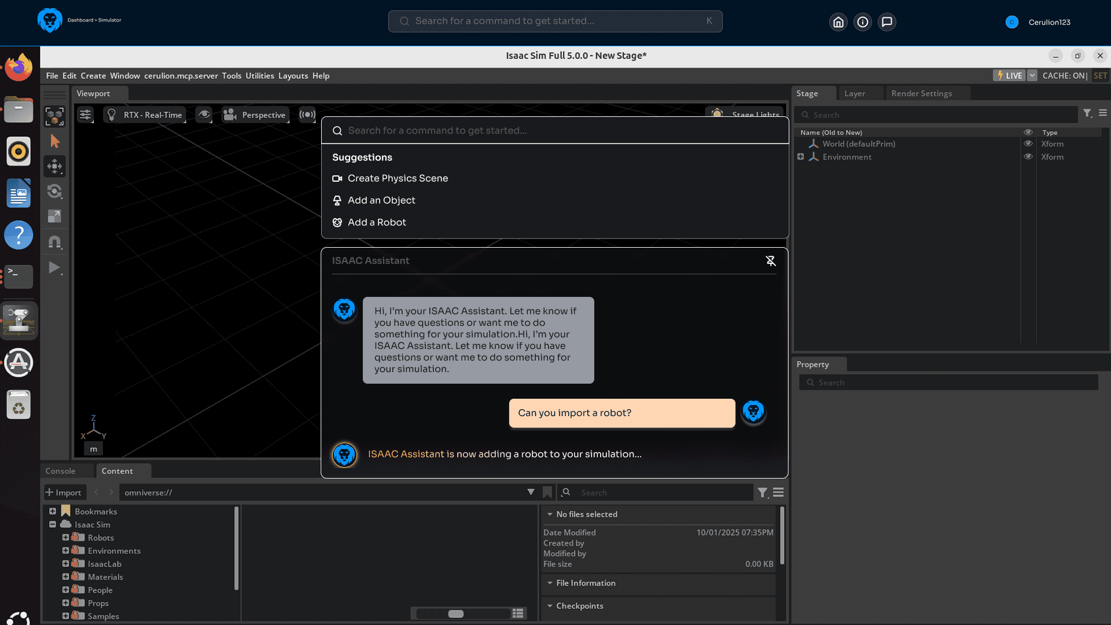Choose Add a Robot suggestion
This screenshot has width=1111, height=625.
pyautogui.click(x=376, y=222)
